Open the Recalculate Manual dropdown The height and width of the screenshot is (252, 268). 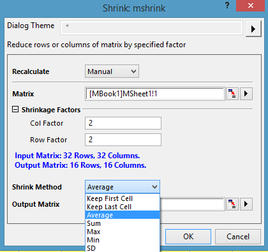pos(112,71)
